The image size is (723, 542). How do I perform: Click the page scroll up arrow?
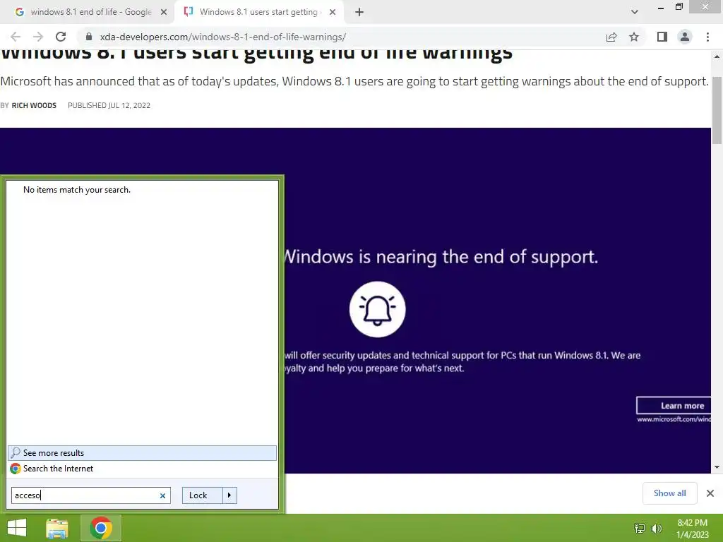click(x=717, y=56)
